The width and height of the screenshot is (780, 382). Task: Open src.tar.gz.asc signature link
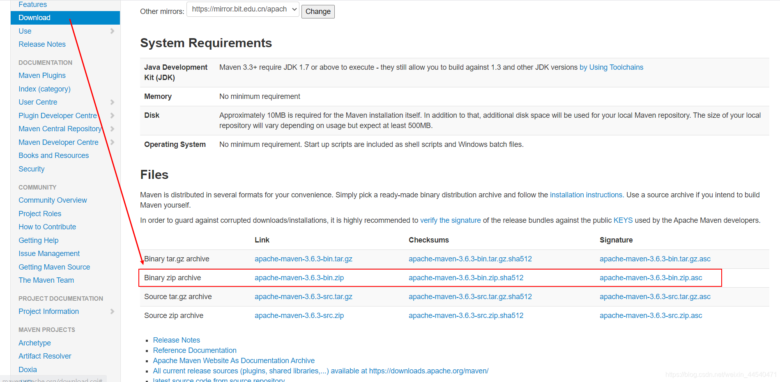[x=655, y=297]
